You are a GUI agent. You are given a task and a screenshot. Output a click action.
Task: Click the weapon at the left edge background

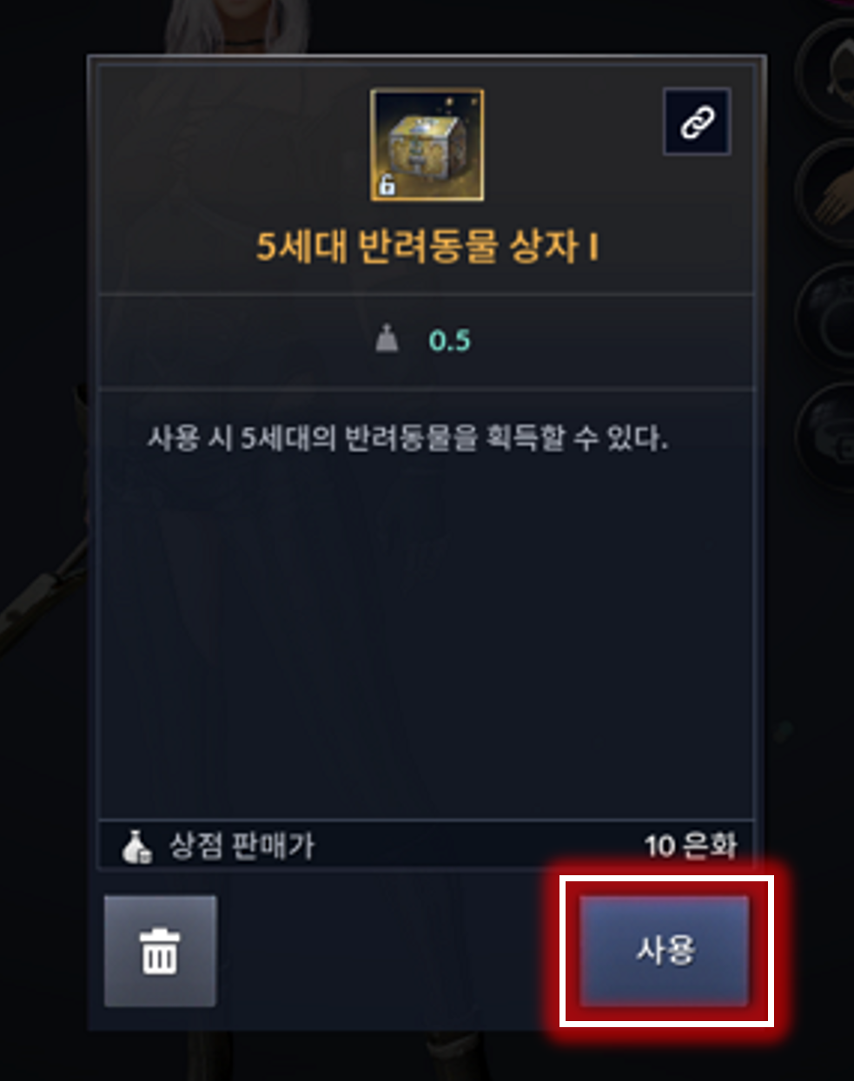tap(42, 599)
